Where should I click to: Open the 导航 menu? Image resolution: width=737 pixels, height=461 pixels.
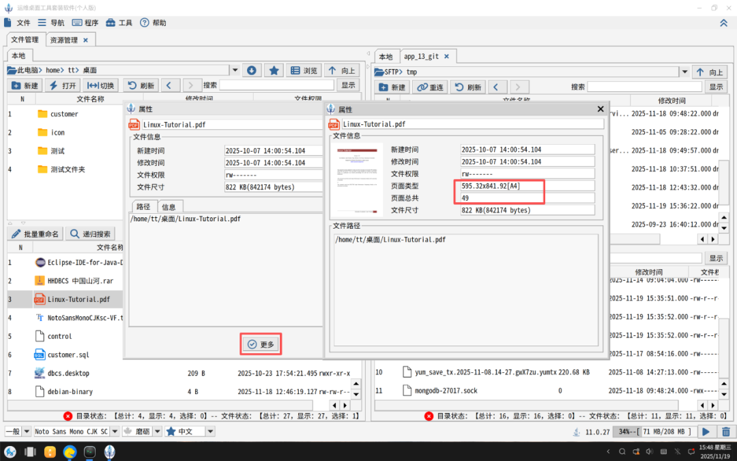click(x=51, y=23)
